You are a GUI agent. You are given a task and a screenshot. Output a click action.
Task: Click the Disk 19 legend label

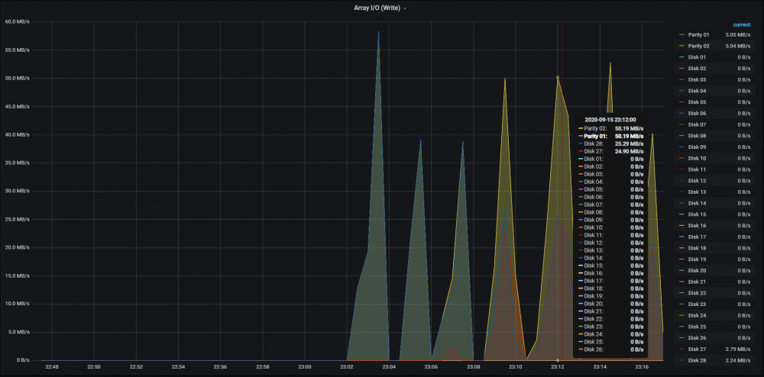click(697, 259)
